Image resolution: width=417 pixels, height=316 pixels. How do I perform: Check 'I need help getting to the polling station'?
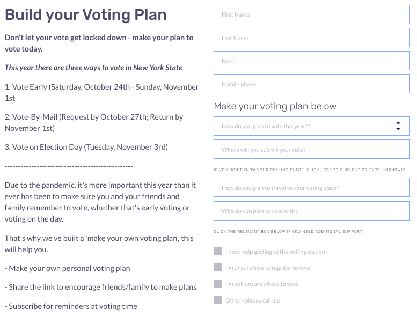coord(217,251)
